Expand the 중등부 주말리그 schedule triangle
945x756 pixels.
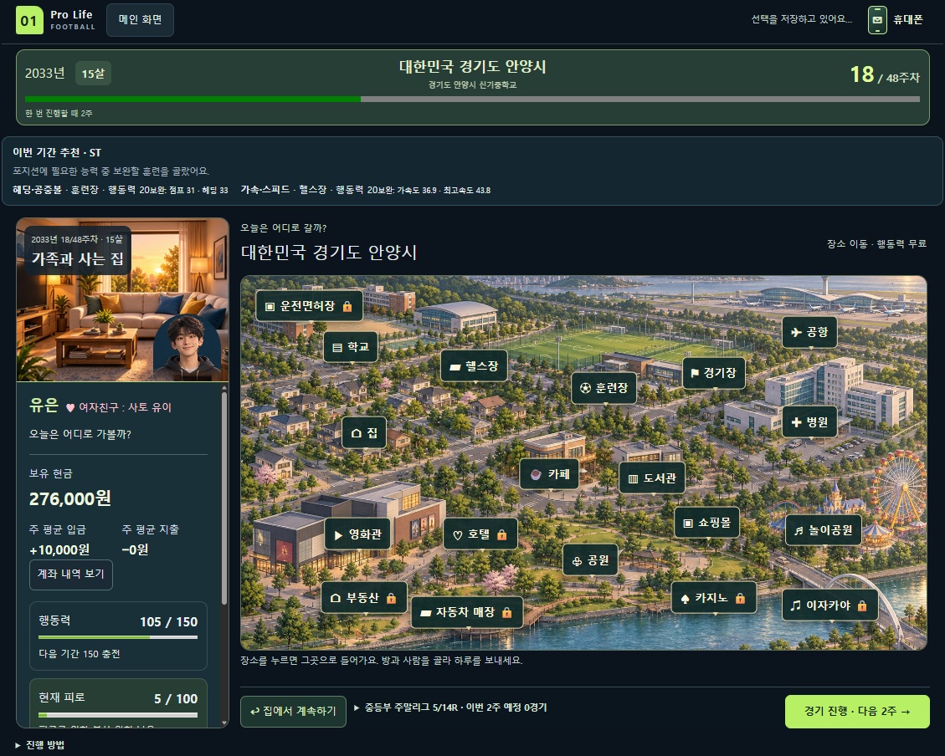click(x=357, y=707)
